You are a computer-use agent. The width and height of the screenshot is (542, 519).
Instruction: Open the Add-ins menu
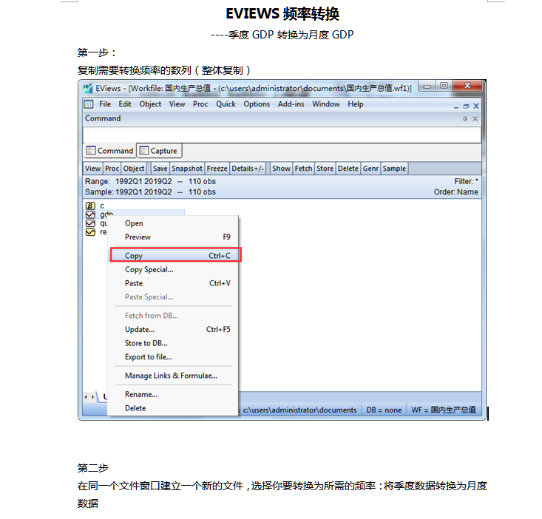[x=291, y=104]
